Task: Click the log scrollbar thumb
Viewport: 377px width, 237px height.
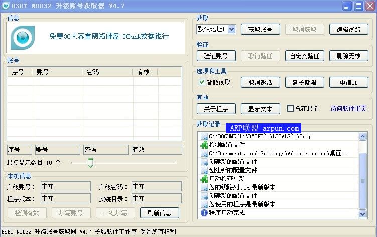Action: click(362, 181)
